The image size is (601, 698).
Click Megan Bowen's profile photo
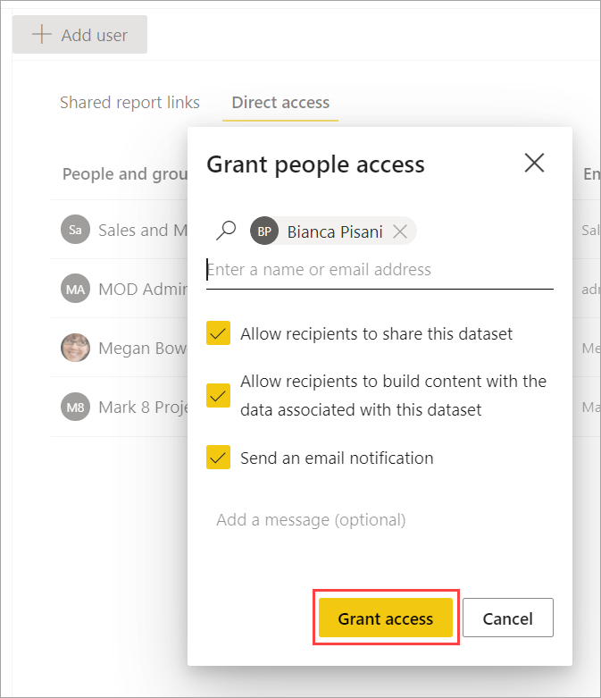75,348
